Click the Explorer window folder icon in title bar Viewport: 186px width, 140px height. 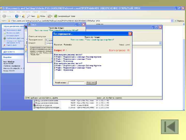tap(1, 8)
